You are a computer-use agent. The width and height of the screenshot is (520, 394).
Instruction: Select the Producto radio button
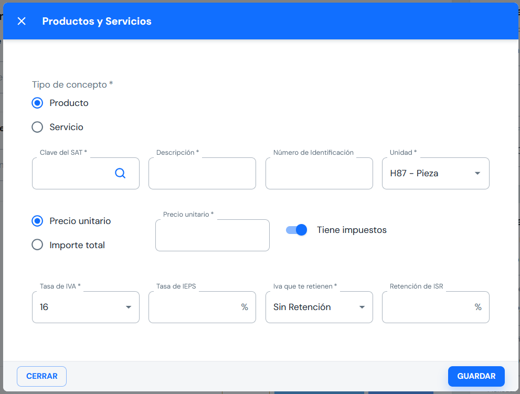tap(37, 103)
